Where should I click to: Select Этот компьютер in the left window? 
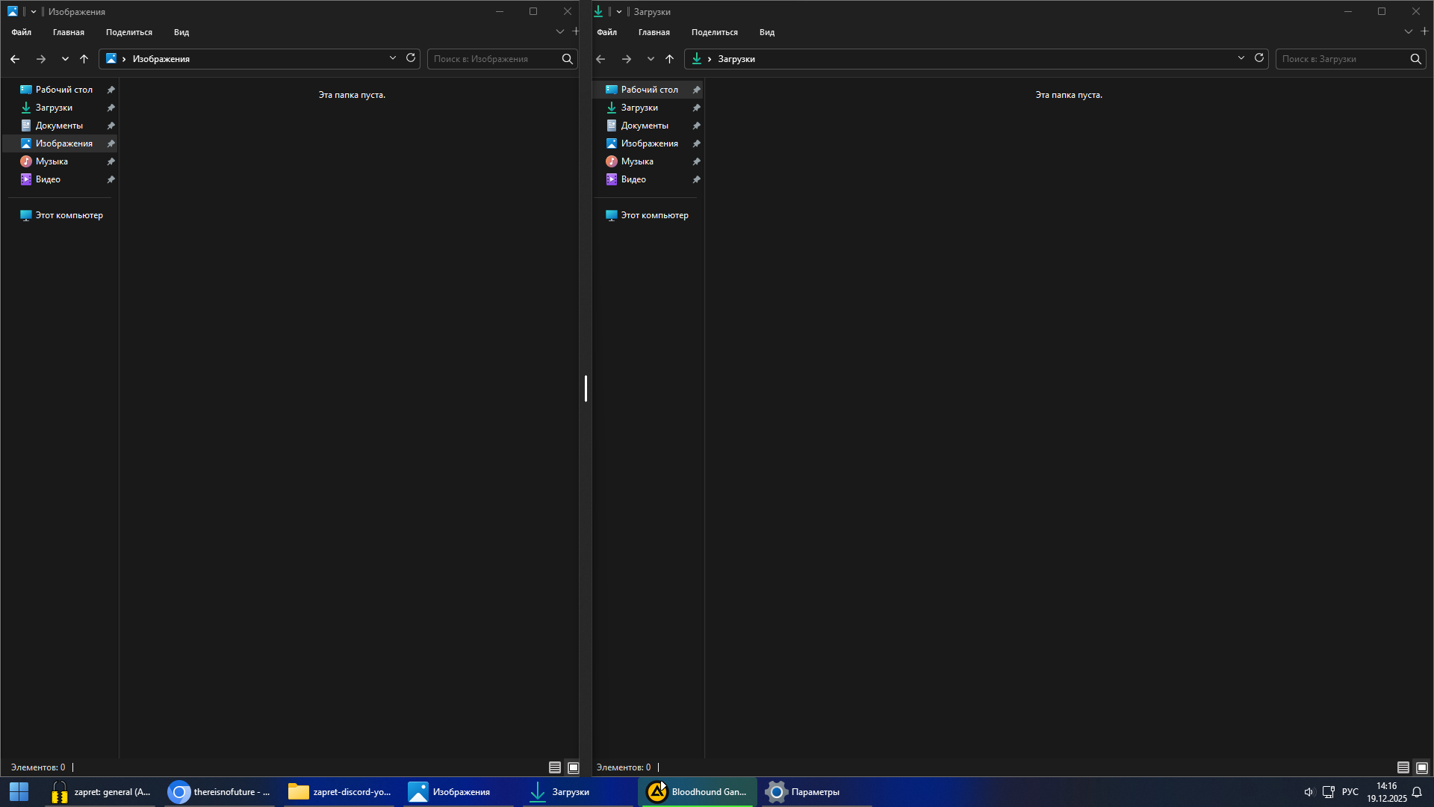pos(69,215)
